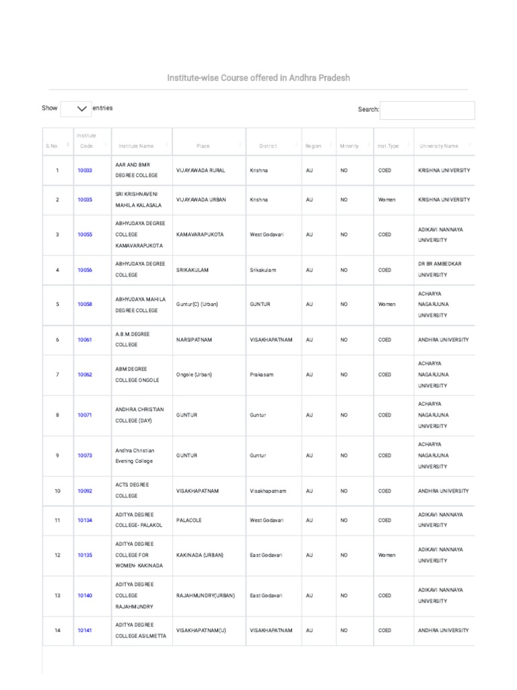The height and width of the screenshot is (690, 517).
Task: Open institute code 10141 link
Action: pyautogui.click(x=85, y=631)
